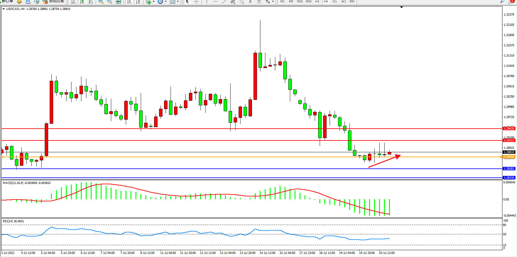Select the H1 timeframe button

(317, 2)
